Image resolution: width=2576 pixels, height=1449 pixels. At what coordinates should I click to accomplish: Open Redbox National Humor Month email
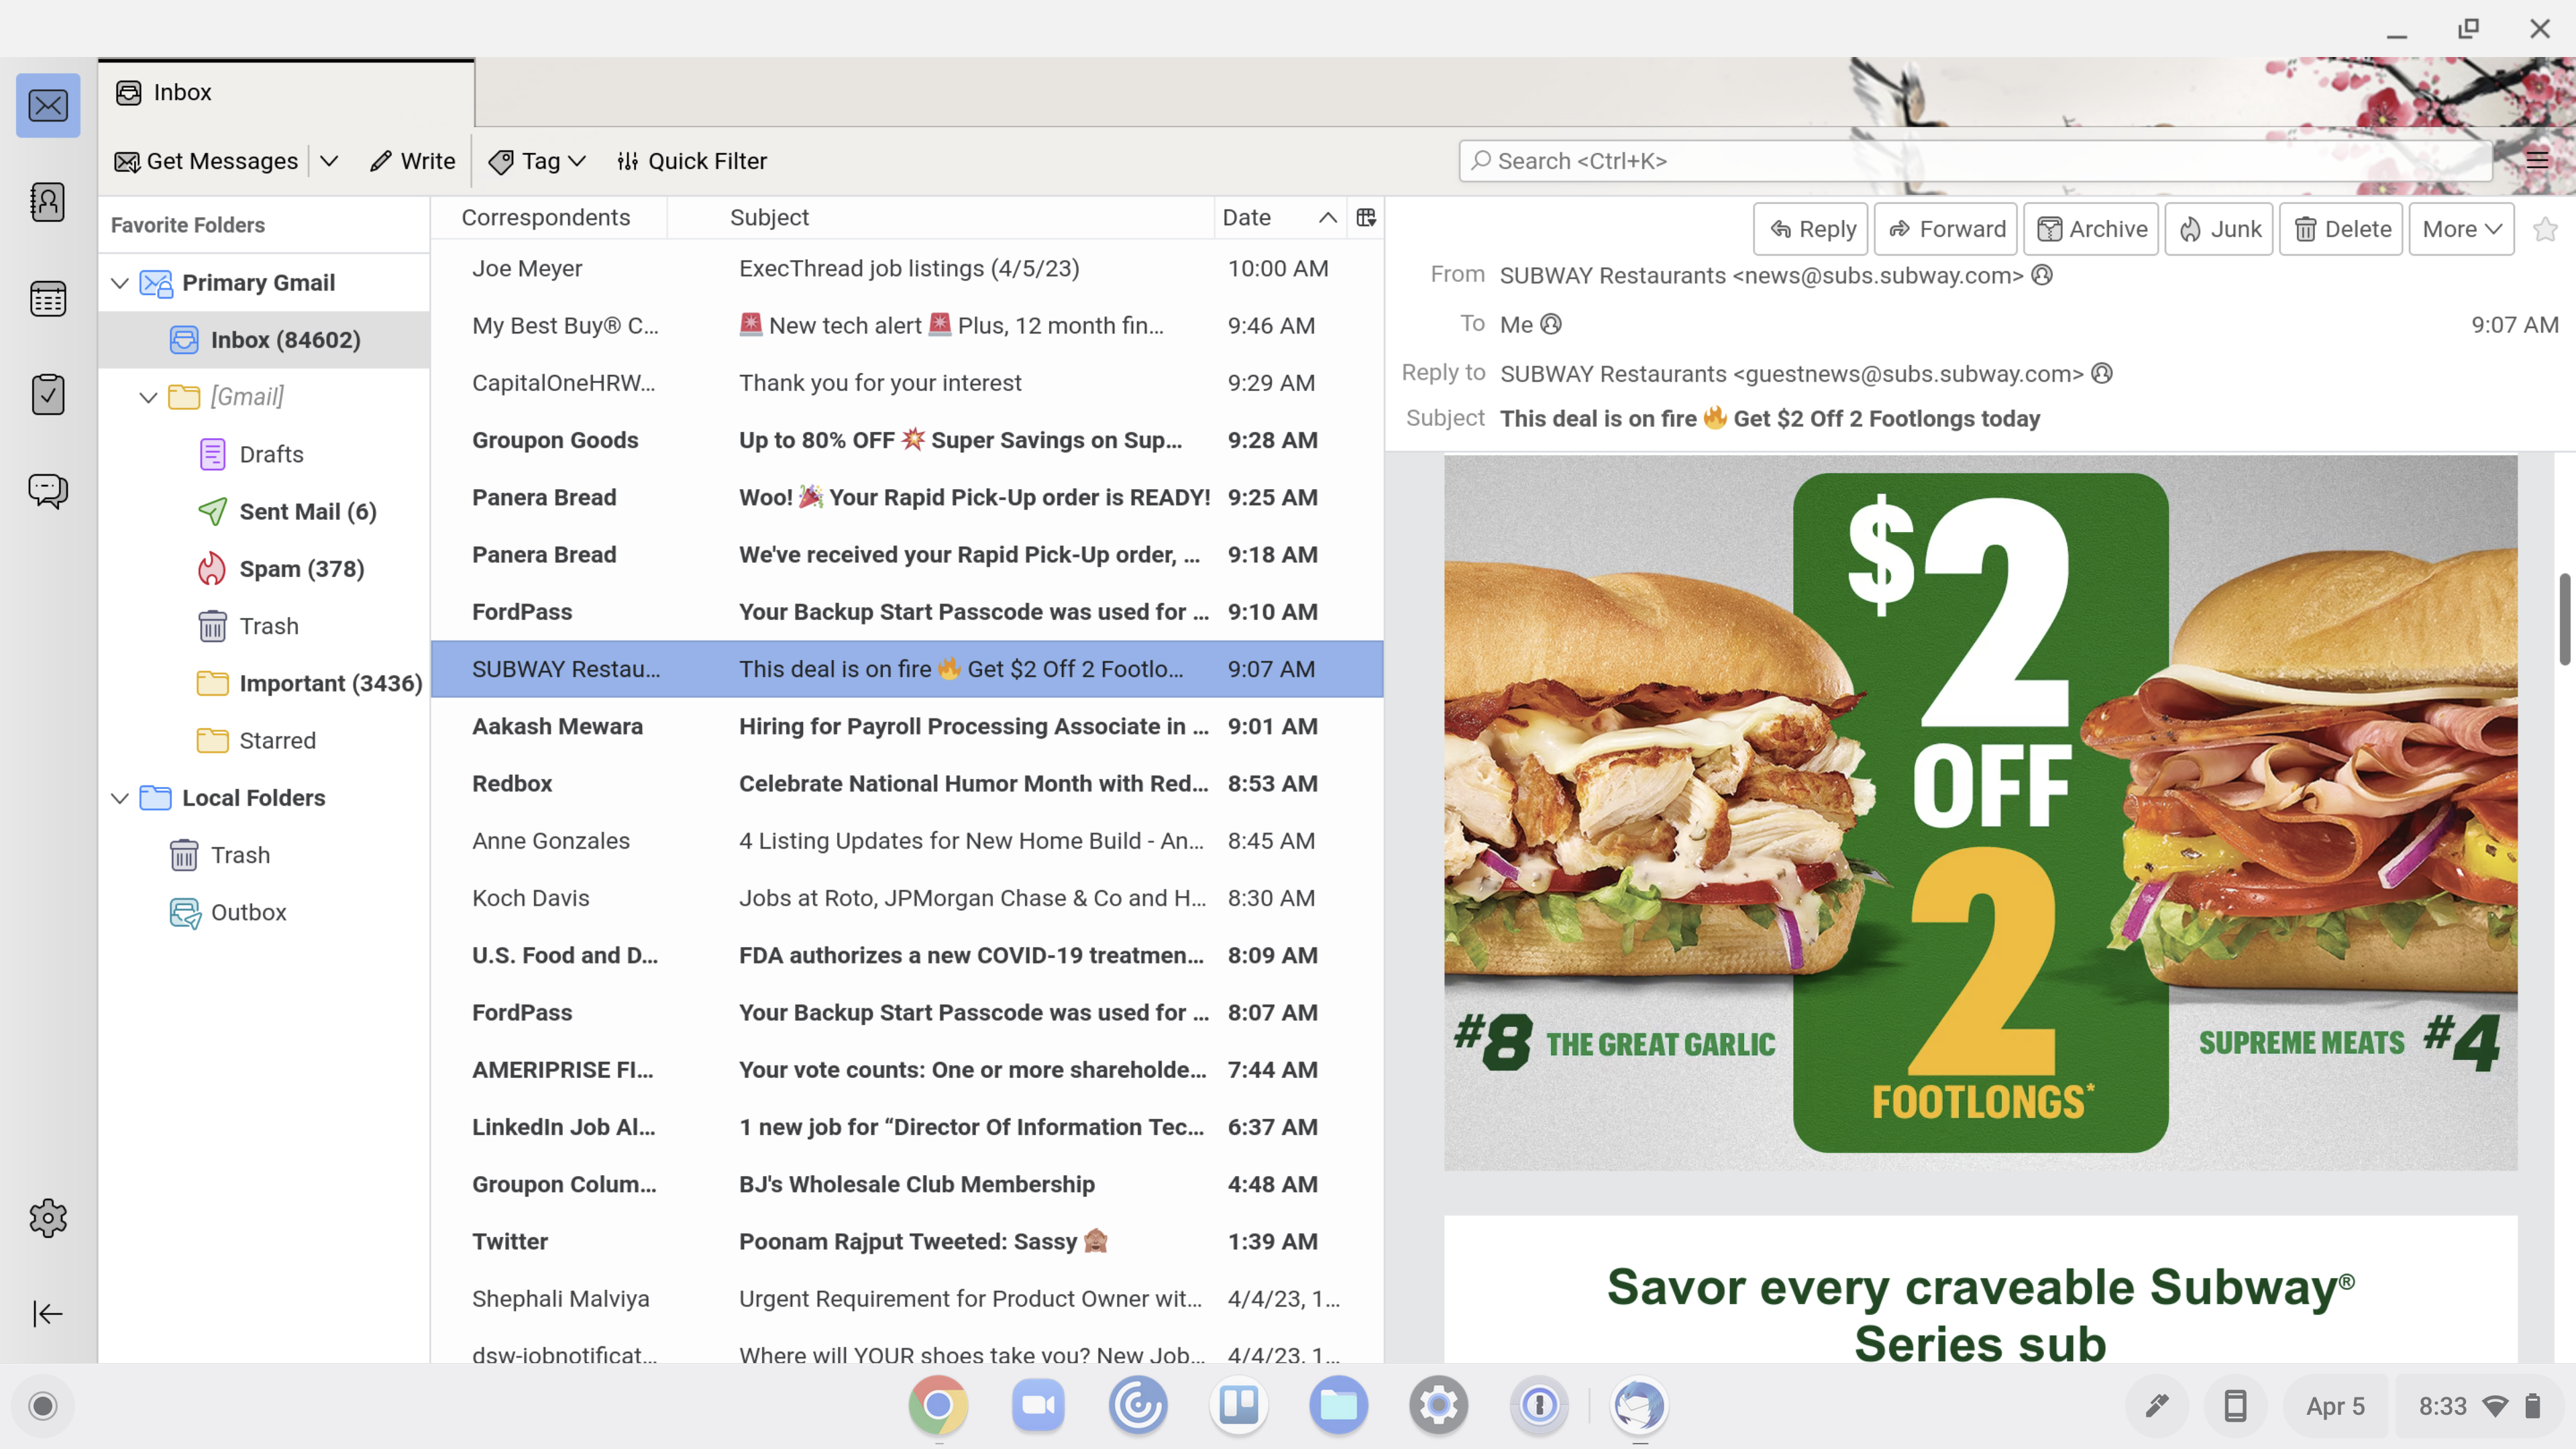907,784
